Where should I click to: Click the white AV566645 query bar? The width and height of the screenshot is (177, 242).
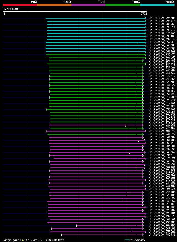point(75,11)
